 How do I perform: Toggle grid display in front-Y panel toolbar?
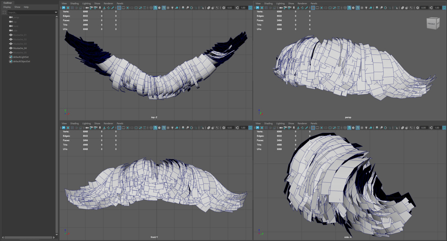click(x=119, y=128)
